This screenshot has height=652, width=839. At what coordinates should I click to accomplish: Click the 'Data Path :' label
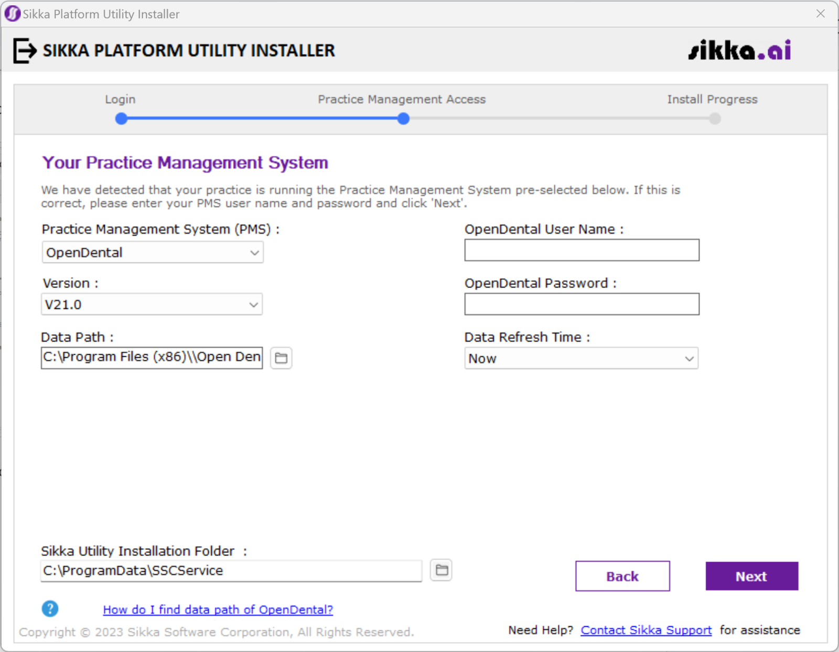(x=77, y=337)
